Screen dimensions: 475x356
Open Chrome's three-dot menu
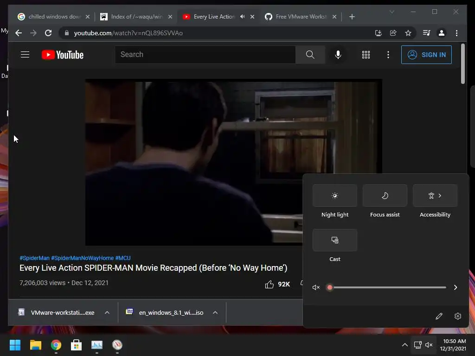tap(456, 33)
